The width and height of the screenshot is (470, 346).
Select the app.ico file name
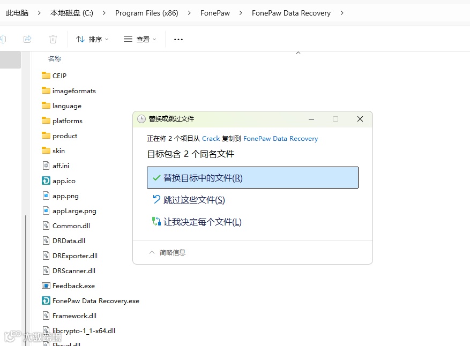coord(64,181)
